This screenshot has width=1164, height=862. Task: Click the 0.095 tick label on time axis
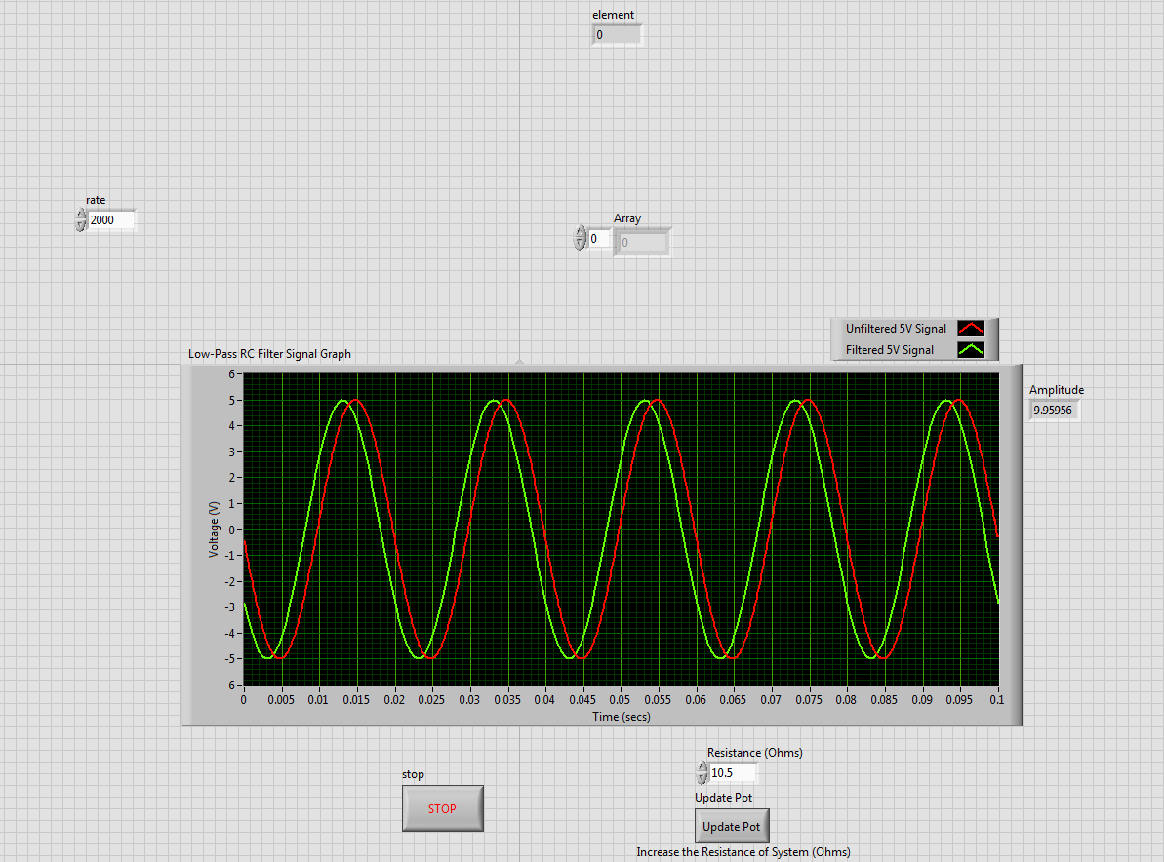(959, 699)
